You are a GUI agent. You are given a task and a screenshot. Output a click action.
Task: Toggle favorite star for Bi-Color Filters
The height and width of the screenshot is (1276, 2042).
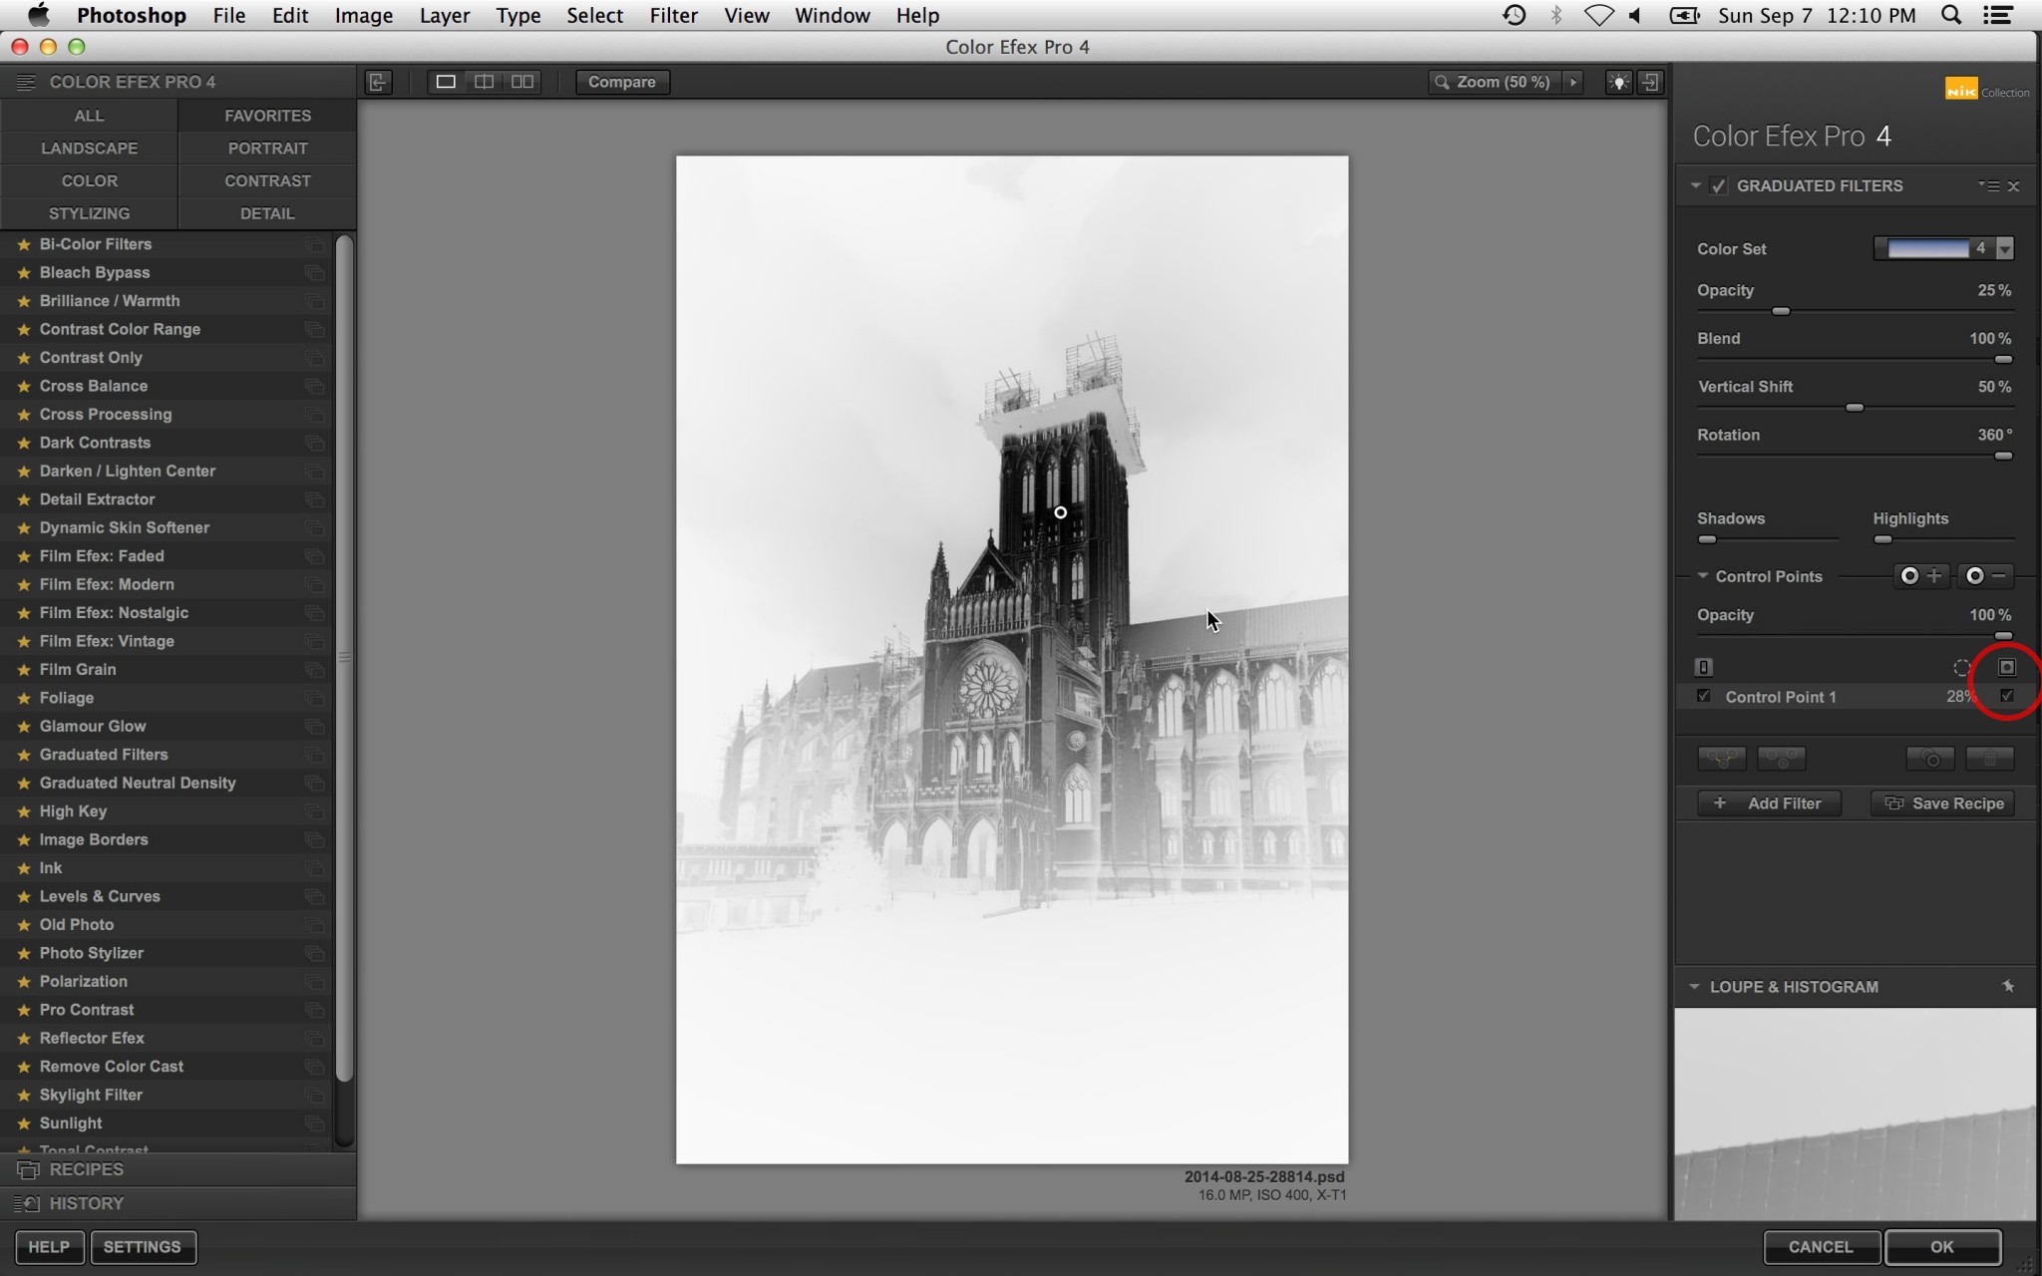24,244
